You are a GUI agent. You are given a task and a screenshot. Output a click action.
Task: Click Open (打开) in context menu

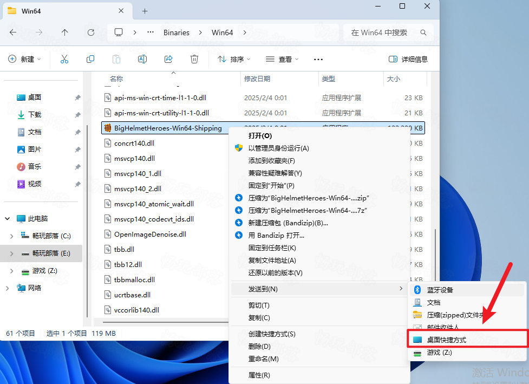click(319, 135)
